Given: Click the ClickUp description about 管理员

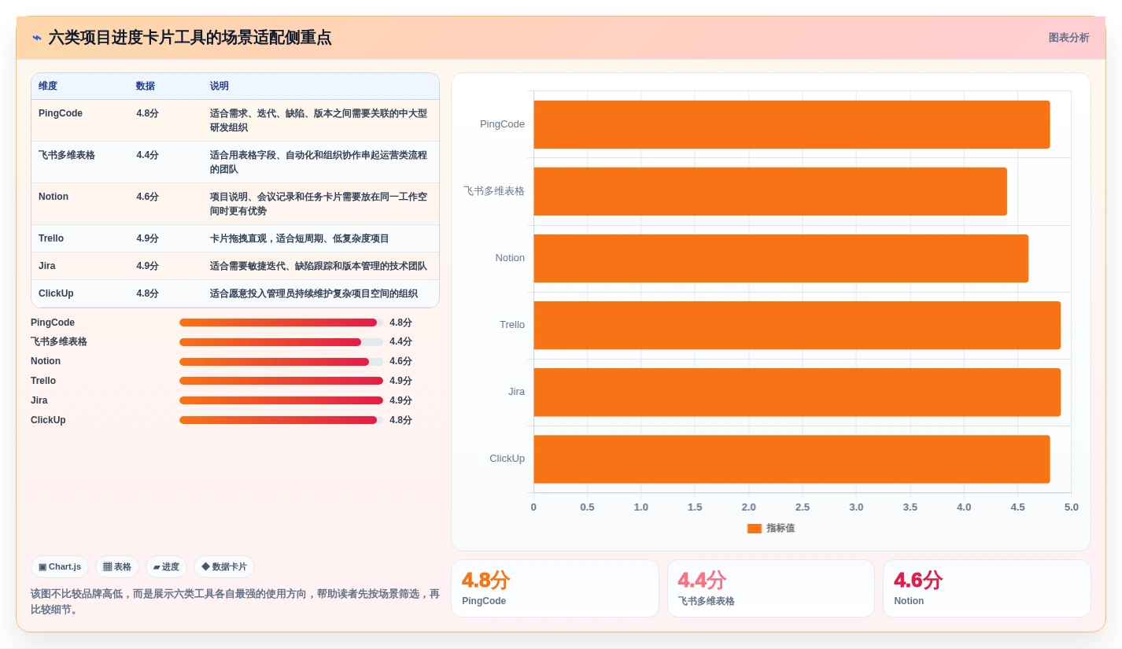Looking at the screenshot, I should click(x=314, y=293).
